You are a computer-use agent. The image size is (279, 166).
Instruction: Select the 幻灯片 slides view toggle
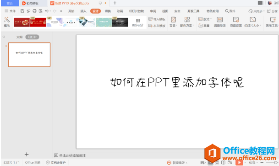[32, 37]
